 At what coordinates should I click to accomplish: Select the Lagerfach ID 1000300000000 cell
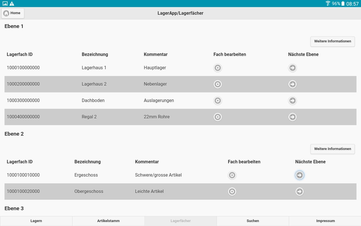(x=23, y=101)
